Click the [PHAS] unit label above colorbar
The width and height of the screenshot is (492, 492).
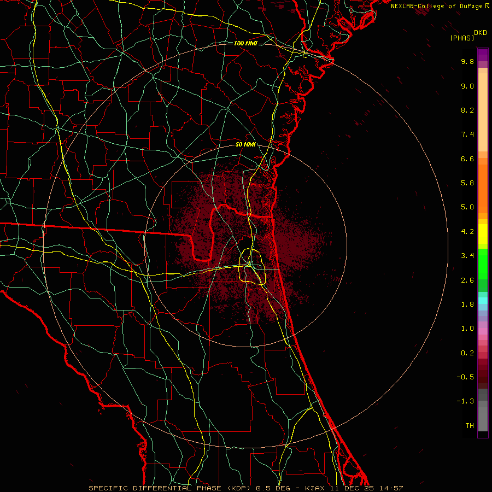(462, 38)
